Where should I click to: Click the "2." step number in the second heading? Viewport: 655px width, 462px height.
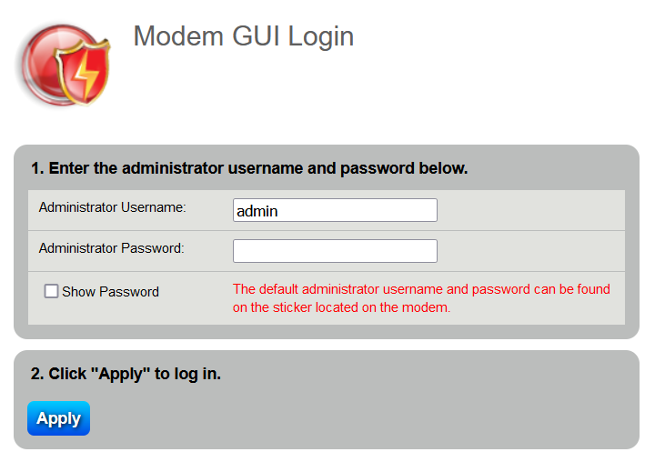37,374
